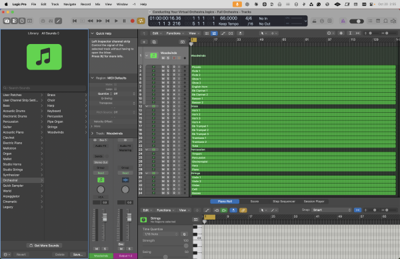Screen dimensions: 400x259
Task: Open the Snap Smart dropdown
Action: coord(331,210)
